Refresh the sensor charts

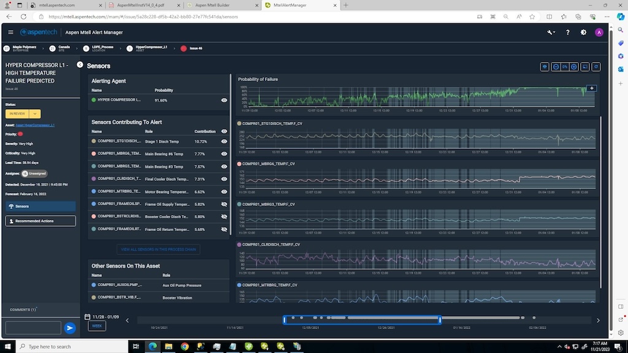click(596, 67)
